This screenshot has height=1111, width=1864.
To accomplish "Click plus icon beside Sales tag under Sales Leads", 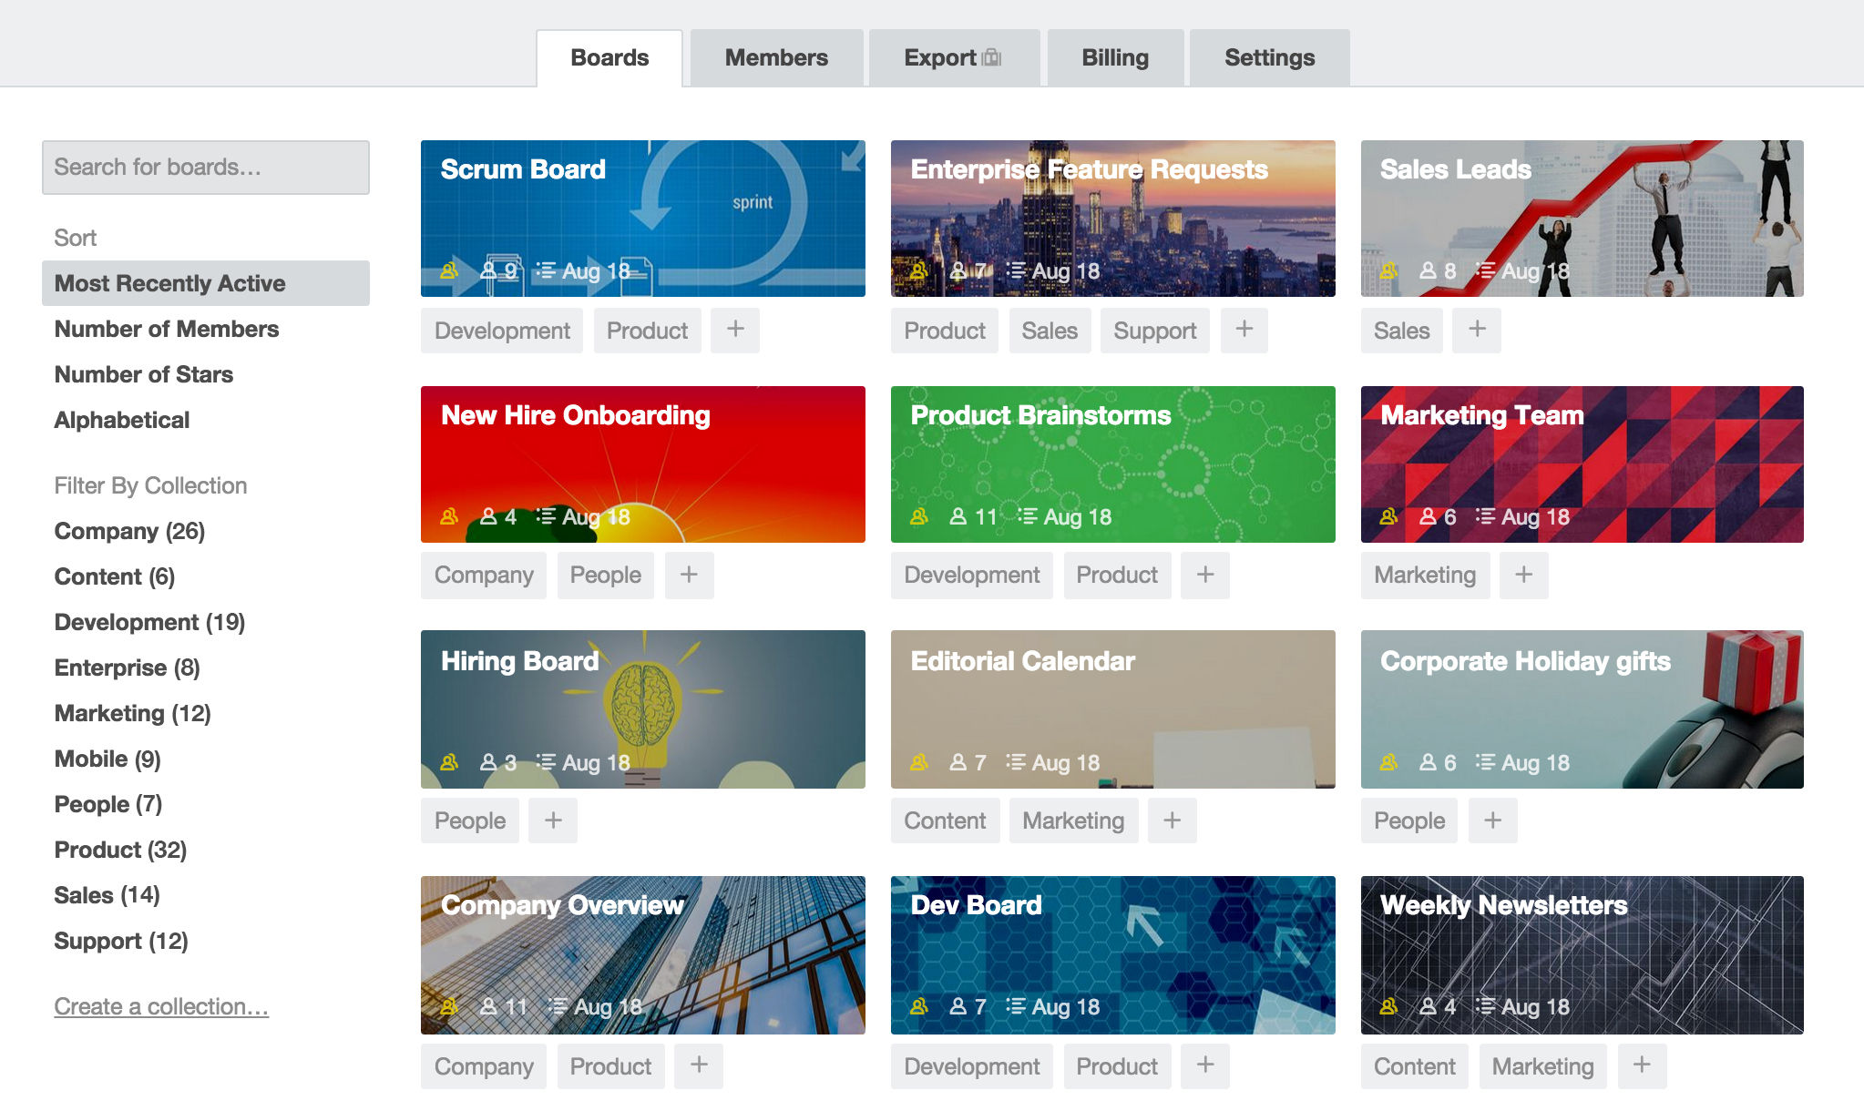I will 1477,330.
